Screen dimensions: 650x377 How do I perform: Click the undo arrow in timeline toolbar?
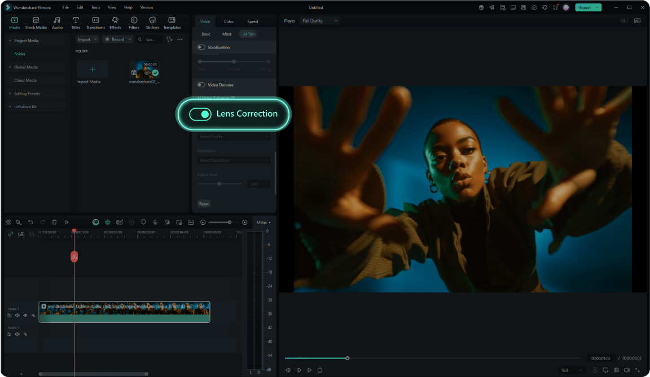tap(30, 222)
